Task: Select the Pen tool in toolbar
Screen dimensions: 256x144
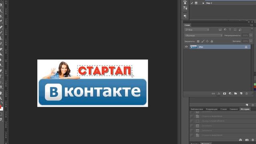Action: click(1, 71)
